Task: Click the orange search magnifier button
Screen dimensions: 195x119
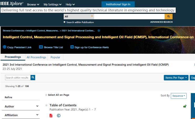Action: pyautogui.click(x=168, y=17)
